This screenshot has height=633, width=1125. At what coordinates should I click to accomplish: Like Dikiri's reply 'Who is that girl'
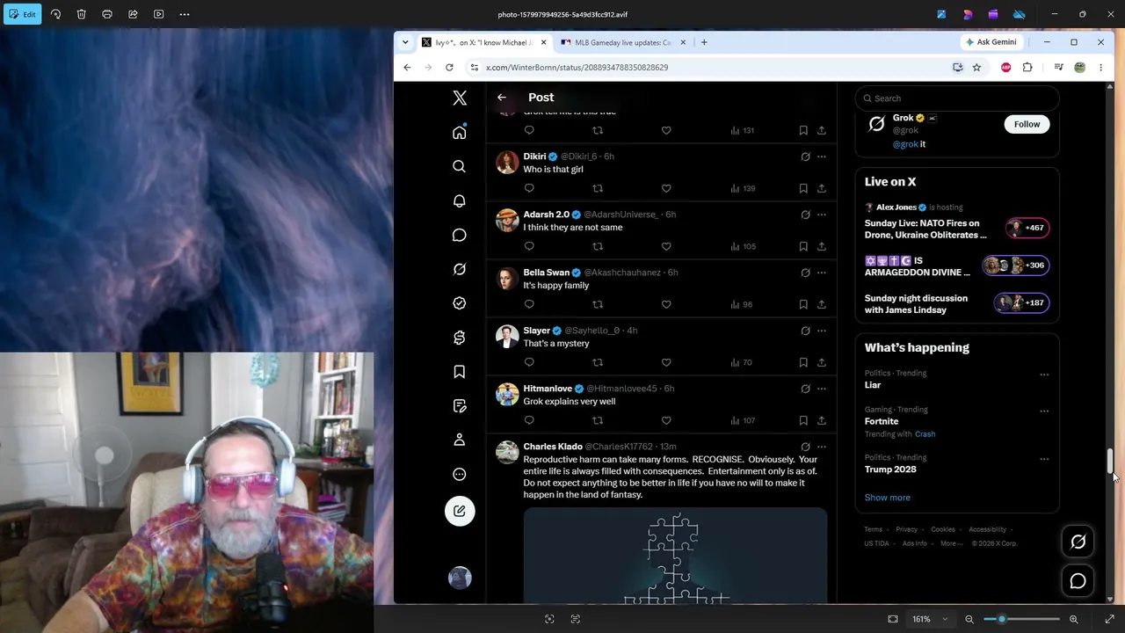[666, 188]
